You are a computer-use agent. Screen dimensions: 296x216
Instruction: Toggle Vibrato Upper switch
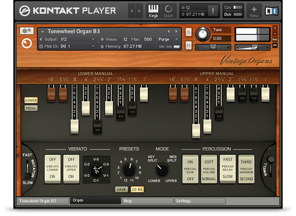coord(71,169)
